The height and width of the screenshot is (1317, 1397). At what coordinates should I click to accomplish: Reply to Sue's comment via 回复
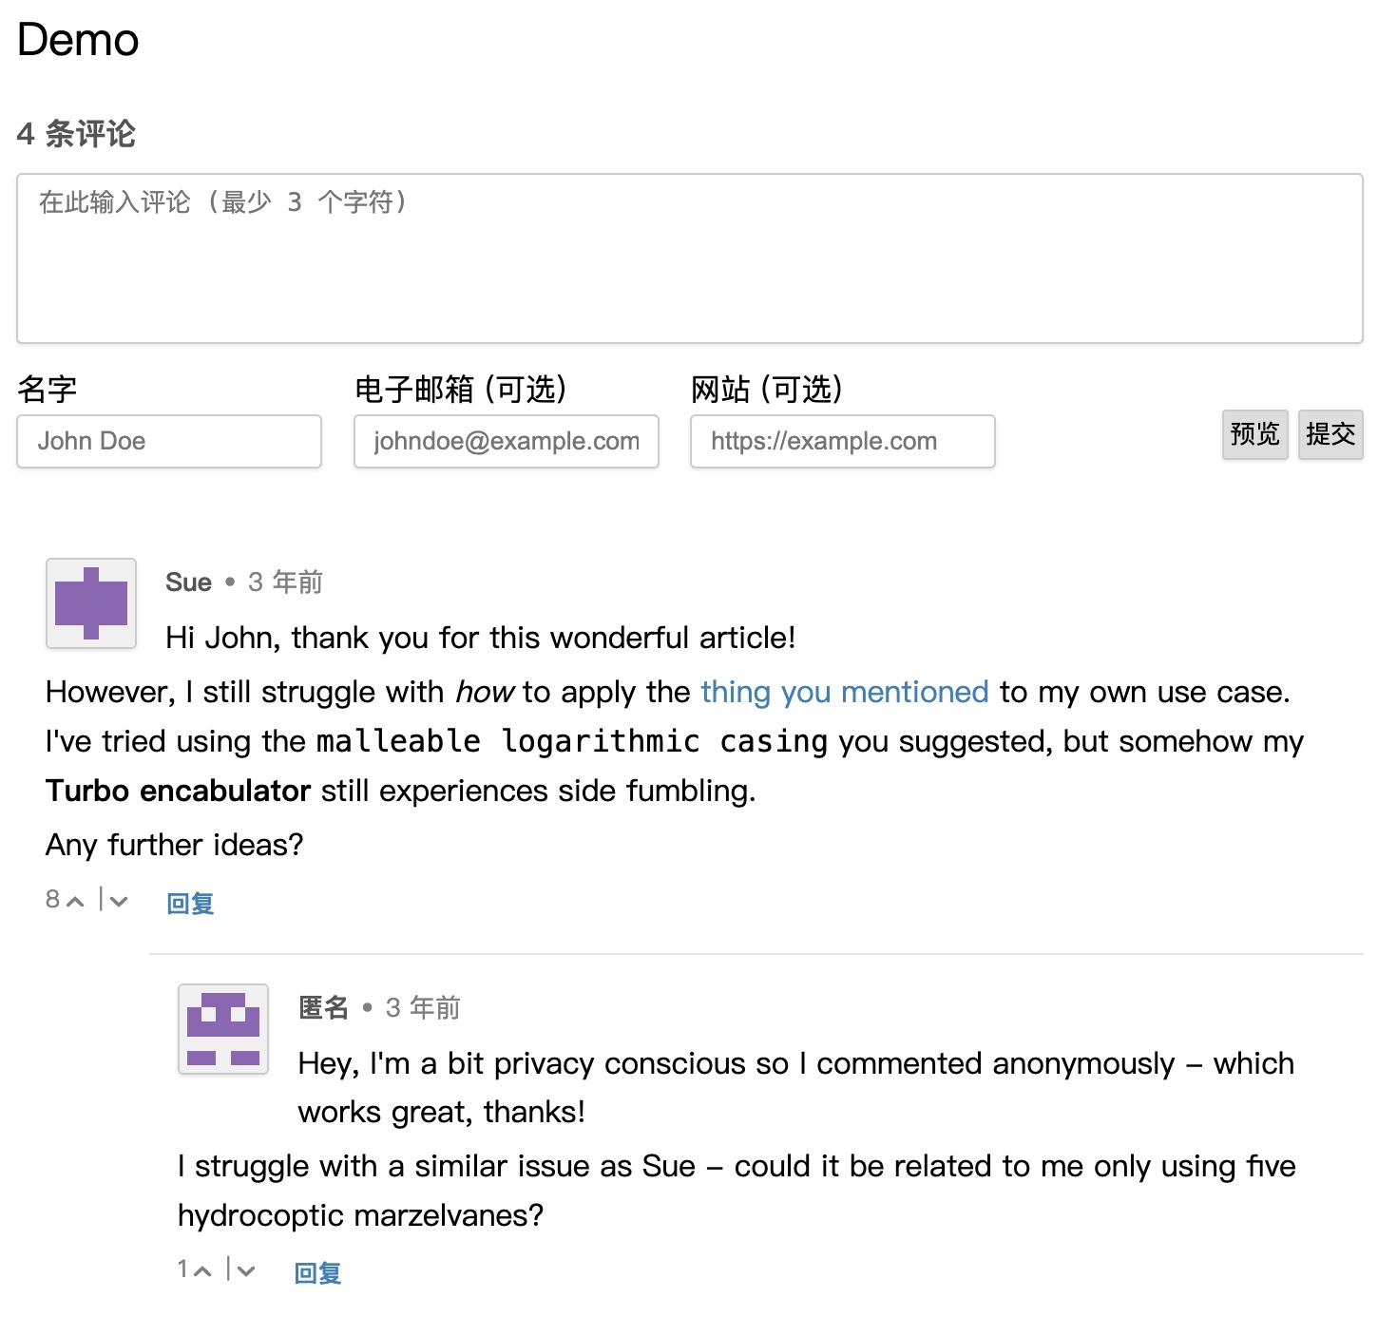tap(190, 904)
